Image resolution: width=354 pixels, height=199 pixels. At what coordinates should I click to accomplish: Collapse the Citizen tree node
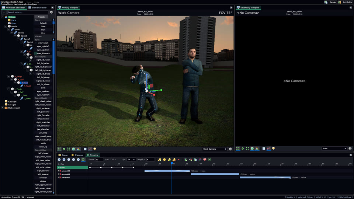coord(3,17)
